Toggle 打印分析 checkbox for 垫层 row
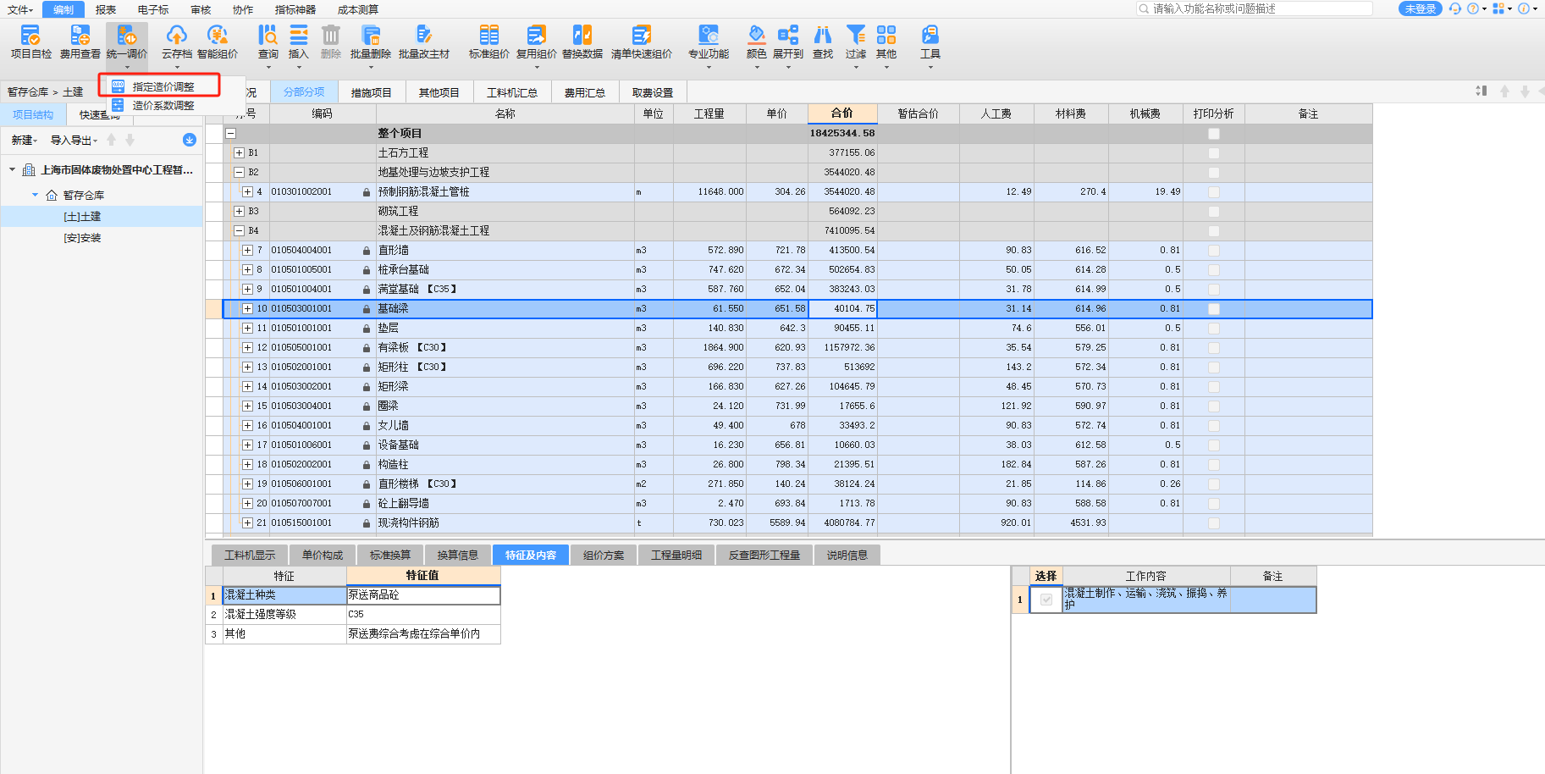Viewport: 1545px width, 774px height. [x=1214, y=329]
